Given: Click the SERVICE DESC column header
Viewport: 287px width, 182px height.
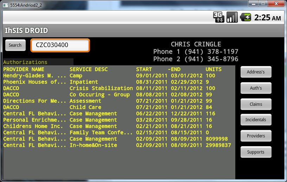Looking at the screenshot, I should point(89,69).
